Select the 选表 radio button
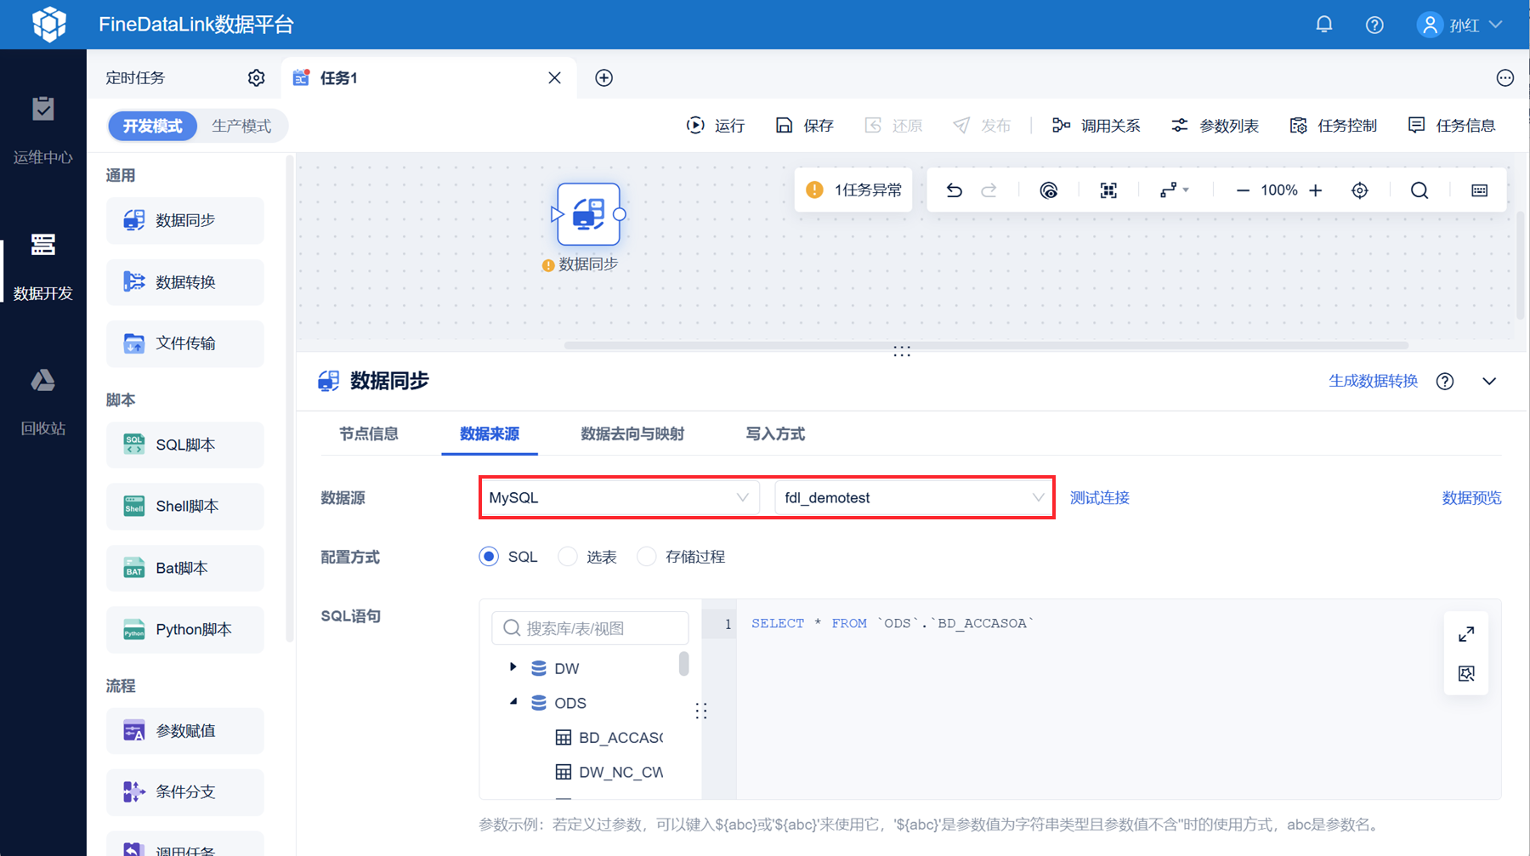This screenshot has width=1530, height=856. point(568,557)
